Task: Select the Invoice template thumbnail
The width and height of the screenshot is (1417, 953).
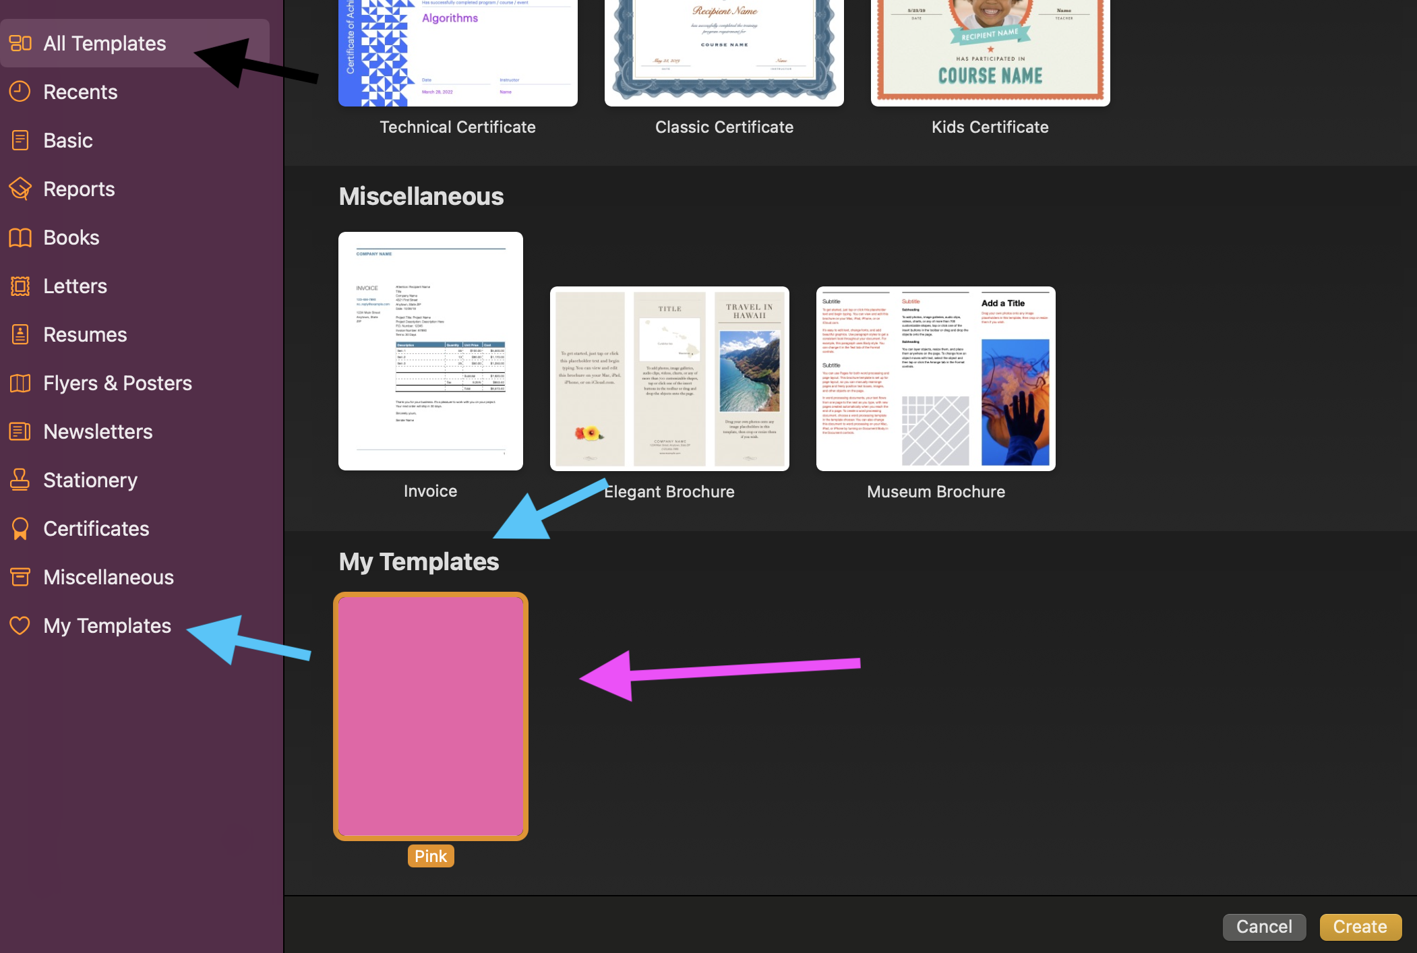Action: [x=431, y=351]
